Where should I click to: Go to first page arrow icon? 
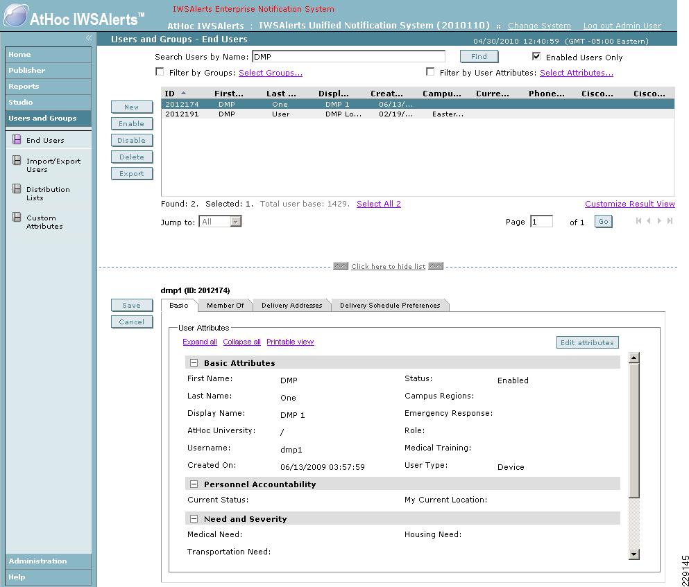(638, 221)
